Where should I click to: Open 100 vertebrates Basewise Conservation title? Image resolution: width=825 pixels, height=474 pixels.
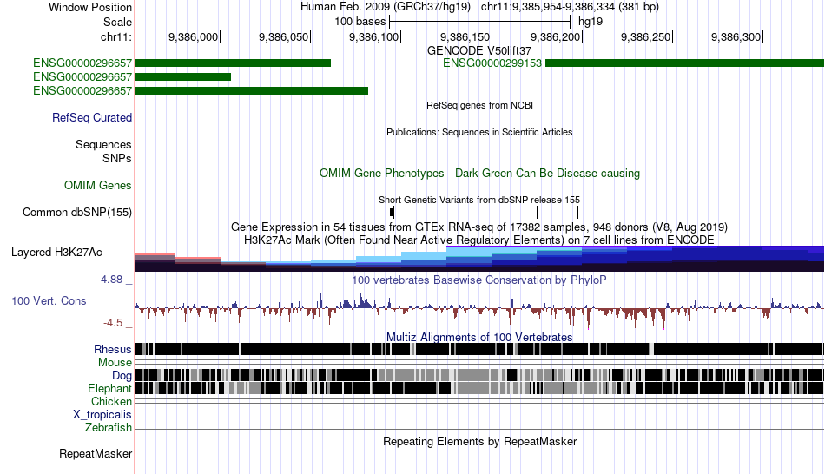(479, 280)
